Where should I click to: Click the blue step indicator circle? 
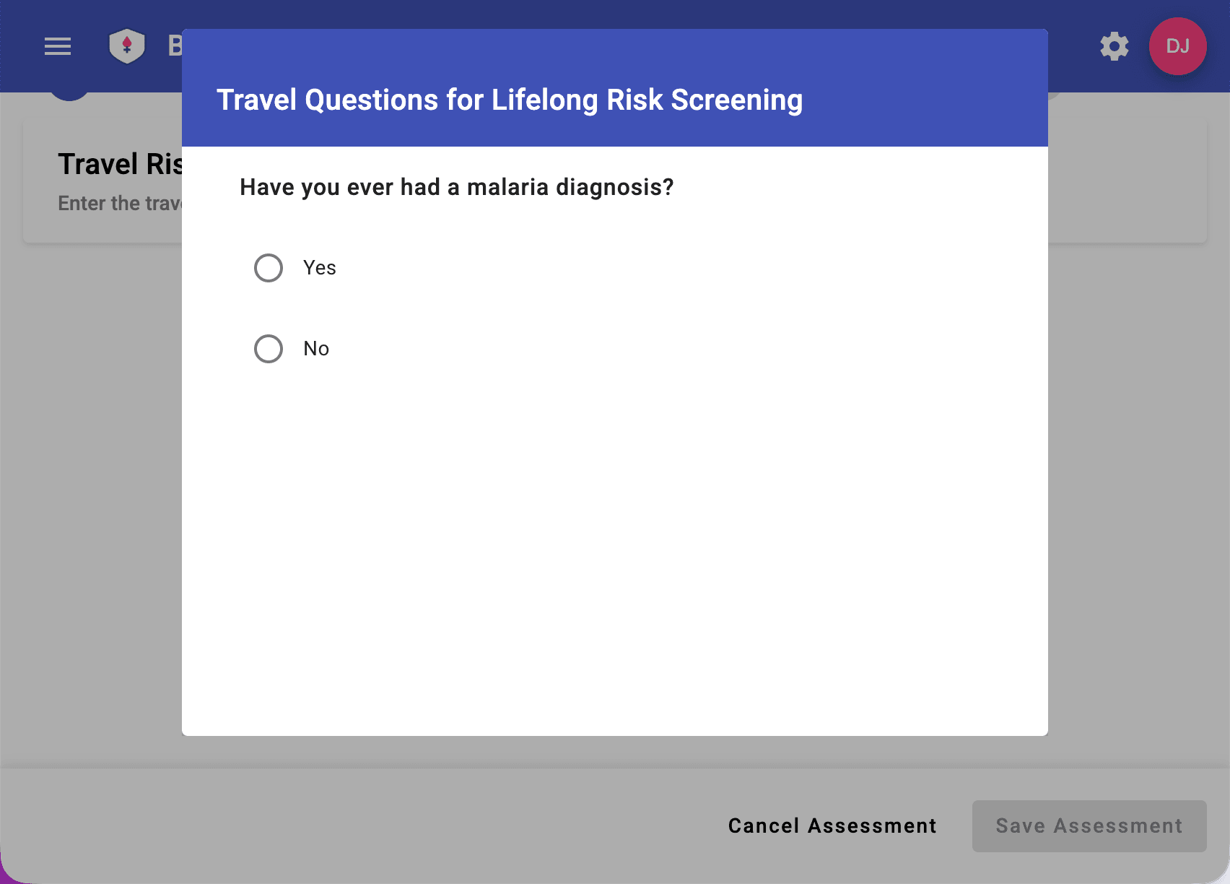pyautogui.click(x=69, y=87)
